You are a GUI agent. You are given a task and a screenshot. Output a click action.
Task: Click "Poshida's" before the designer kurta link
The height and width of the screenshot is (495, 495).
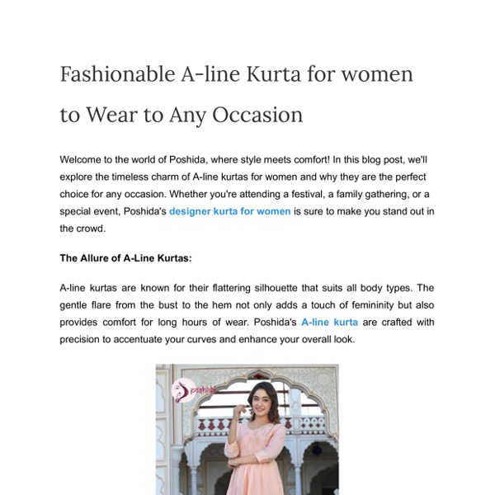pos(145,212)
